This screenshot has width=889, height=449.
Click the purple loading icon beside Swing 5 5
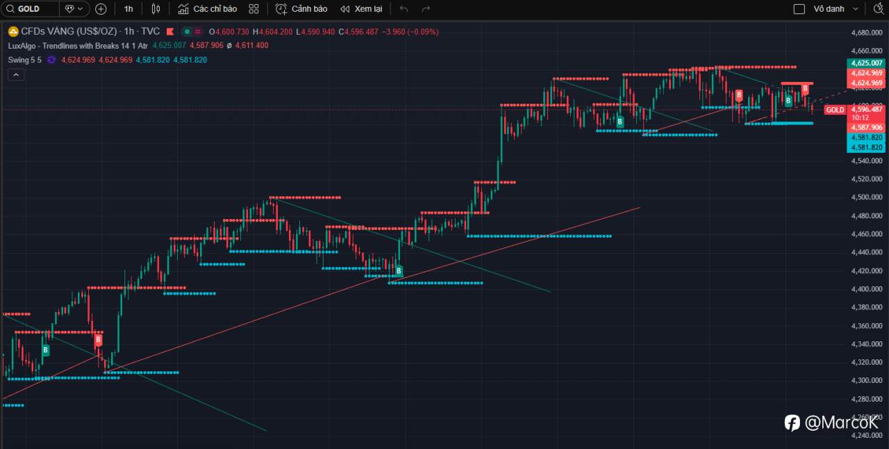[x=51, y=60]
